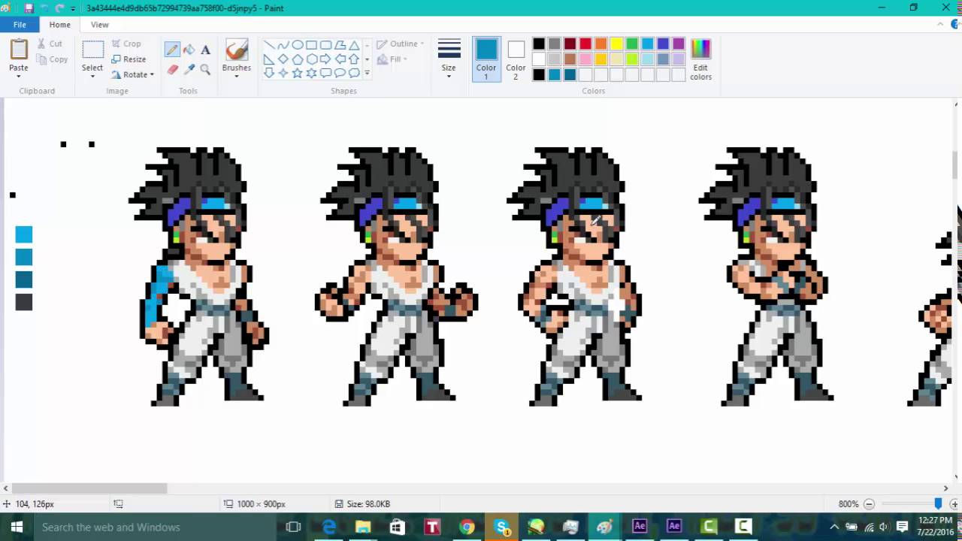The image size is (962, 541).
Task: Open the Select dropdown arrow
Action: click(x=92, y=76)
